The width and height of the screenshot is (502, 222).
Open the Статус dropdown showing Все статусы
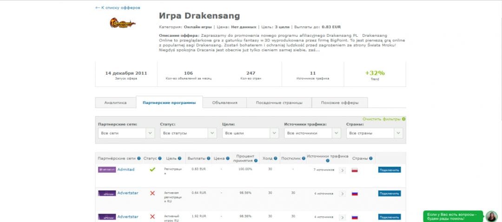189,133
